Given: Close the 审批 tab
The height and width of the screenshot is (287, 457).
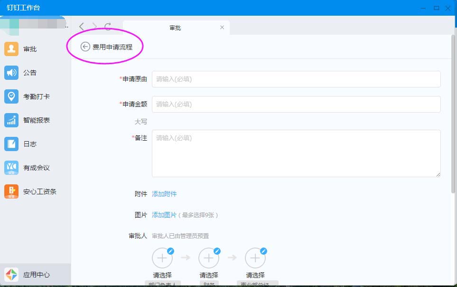Looking at the screenshot, I should pos(222,28).
